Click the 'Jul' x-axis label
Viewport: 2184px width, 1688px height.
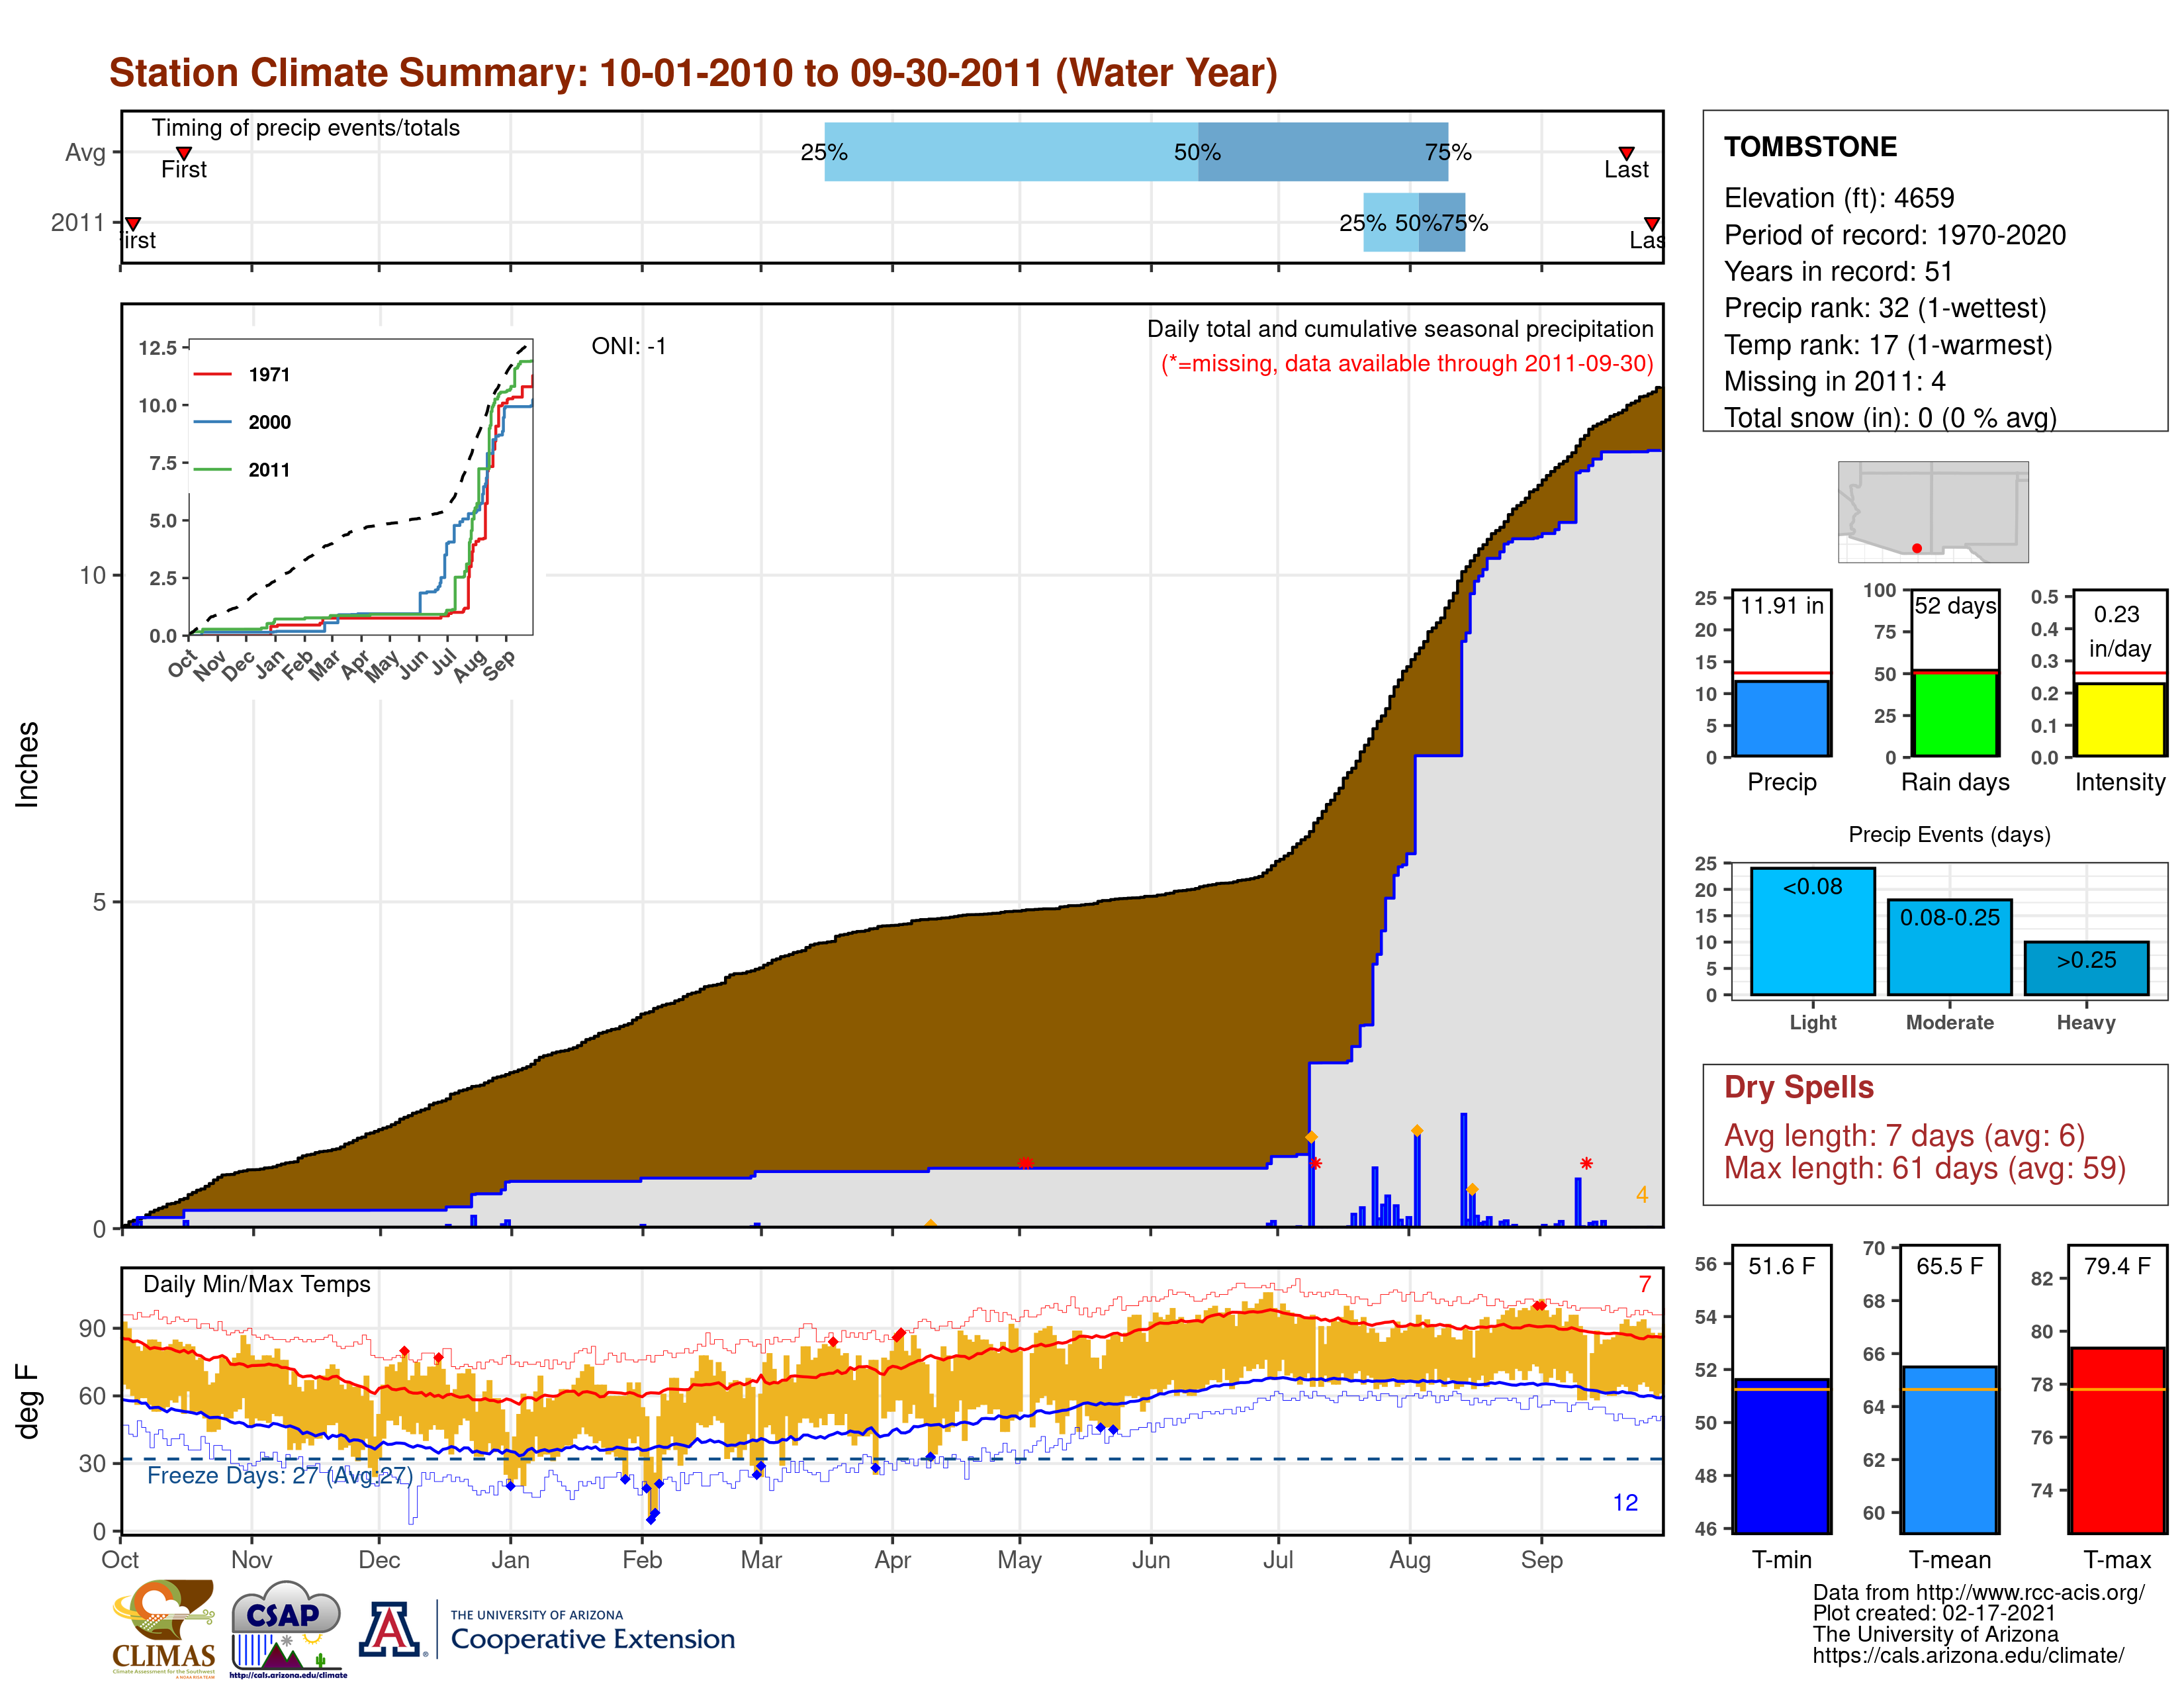coord(1278,1560)
